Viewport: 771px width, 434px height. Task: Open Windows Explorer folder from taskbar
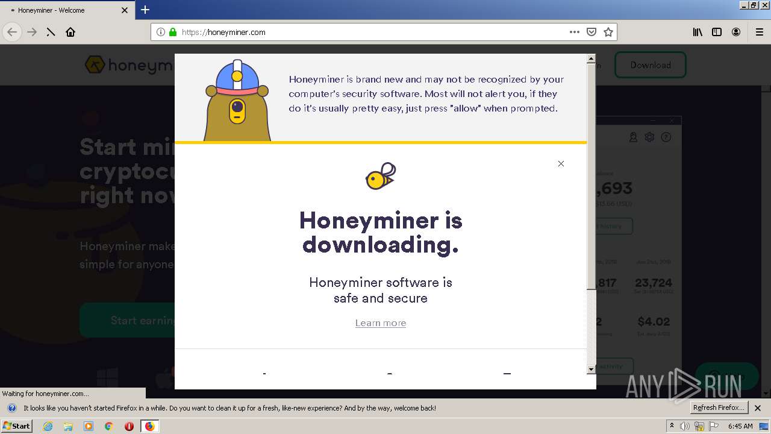[x=68, y=426]
